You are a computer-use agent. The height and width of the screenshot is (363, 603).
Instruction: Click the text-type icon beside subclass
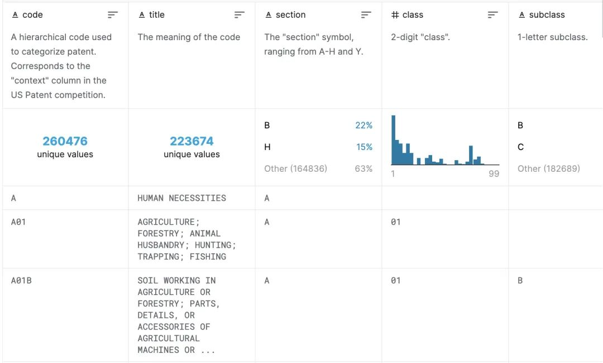[522, 15]
